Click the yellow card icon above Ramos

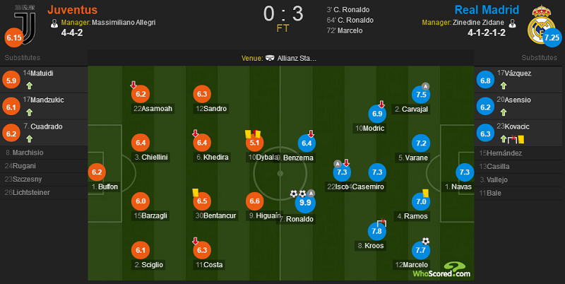point(425,193)
